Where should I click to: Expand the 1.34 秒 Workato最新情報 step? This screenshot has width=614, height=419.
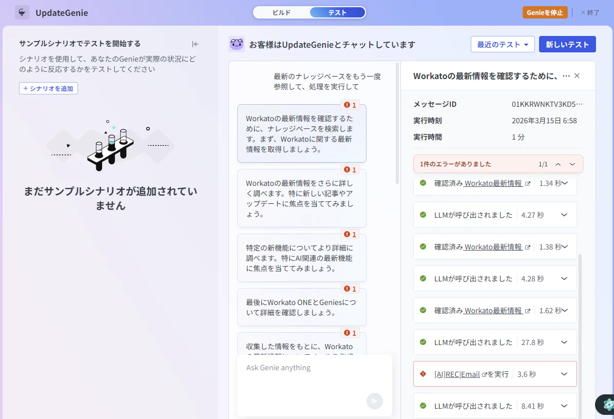[565, 183]
